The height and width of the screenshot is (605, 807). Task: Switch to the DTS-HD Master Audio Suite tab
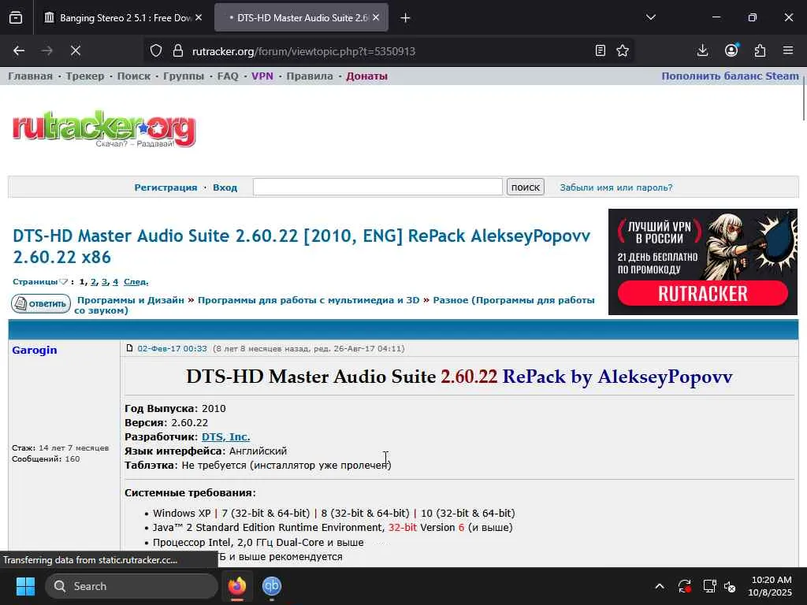click(301, 17)
